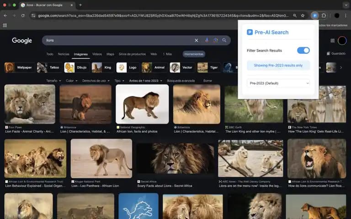Click the Herramientas tools button
The image size is (351, 219).
(x=194, y=54)
